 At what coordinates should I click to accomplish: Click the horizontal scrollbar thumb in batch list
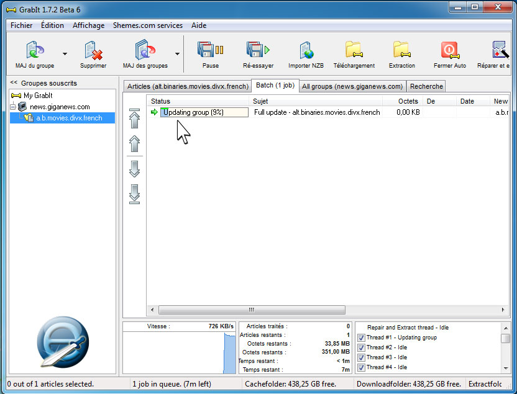[x=252, y=310]
